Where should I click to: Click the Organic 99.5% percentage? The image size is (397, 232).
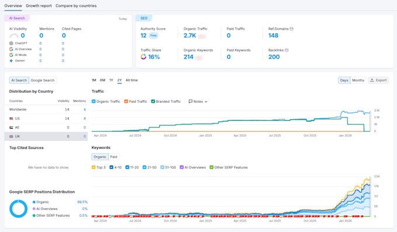click(82, 202)
